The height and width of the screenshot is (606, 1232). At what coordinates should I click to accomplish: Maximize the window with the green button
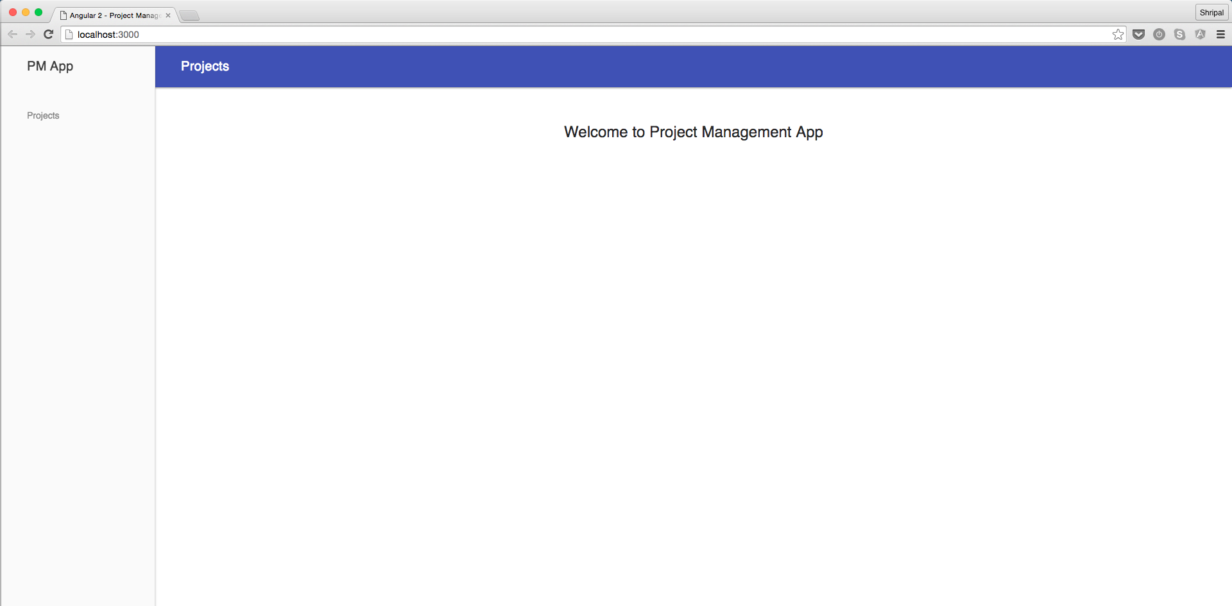tap(38, 12)
